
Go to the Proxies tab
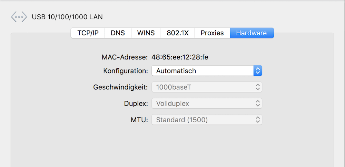tap(212, 33)
